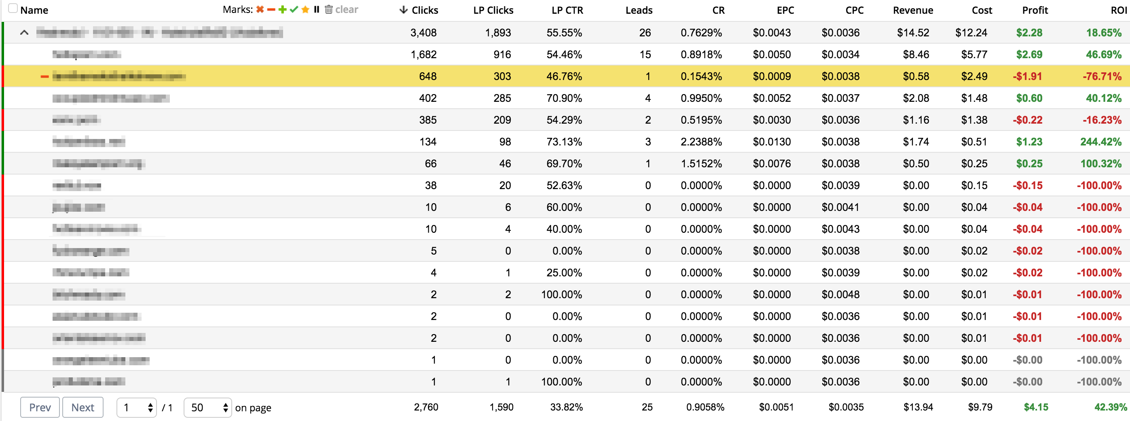Click the trash icon to clear marks
This screenshot has width=1130, height=421.
coord(328,10)
